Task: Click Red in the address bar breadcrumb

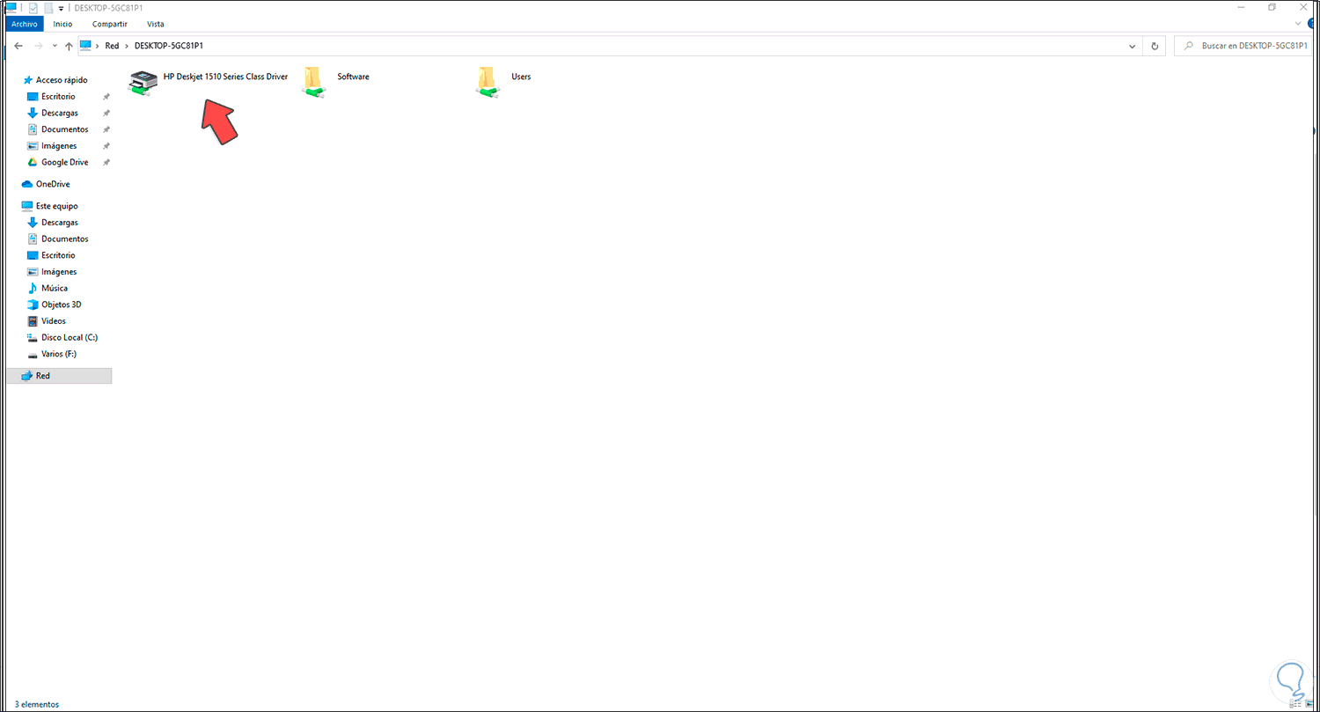Action: pyautogui.click(x=112, y=46)
